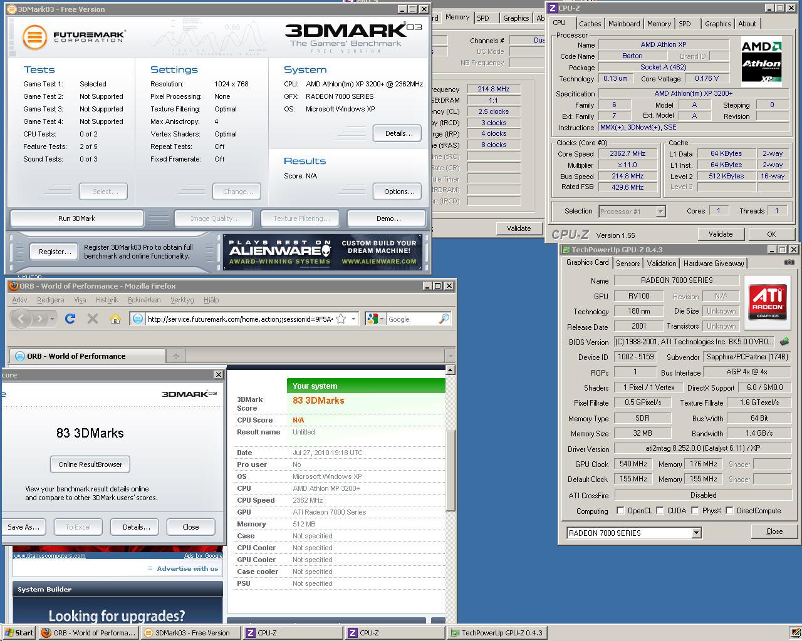Switch to Sensors tab in GPU-Z
The width and height of the screenshot is (802, 641).
click(628, 264)
